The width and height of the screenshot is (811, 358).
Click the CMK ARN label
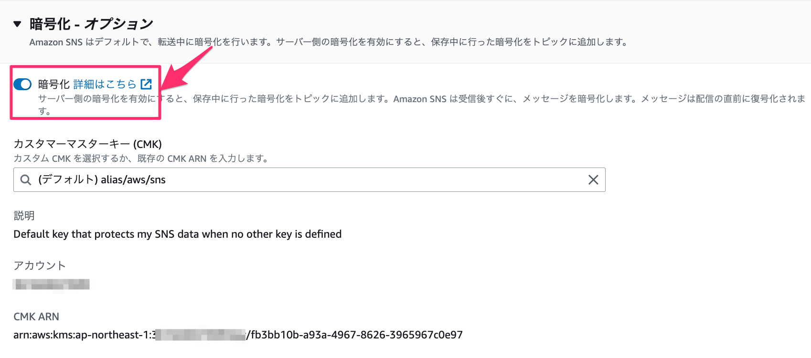coord(36,316)
